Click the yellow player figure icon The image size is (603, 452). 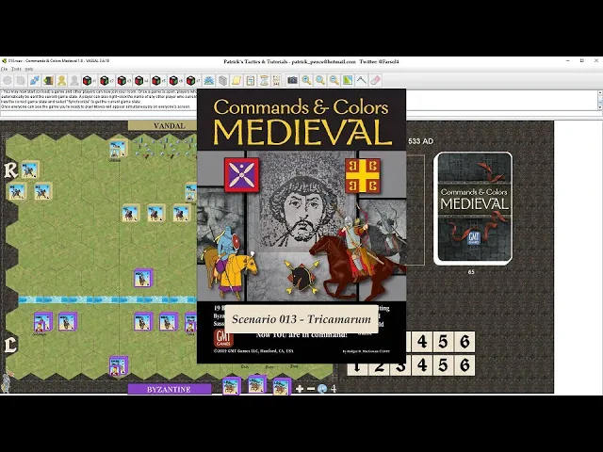click(61, 80)
